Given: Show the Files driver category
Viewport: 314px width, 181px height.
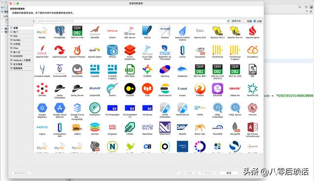Looking at the screenshot, I should (21, 48).
